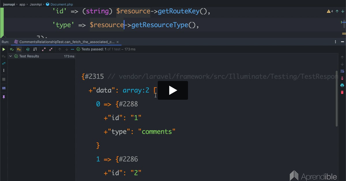Click the "comments" type value
This screenshot has width=346, height=181.
tap(157, 132)
